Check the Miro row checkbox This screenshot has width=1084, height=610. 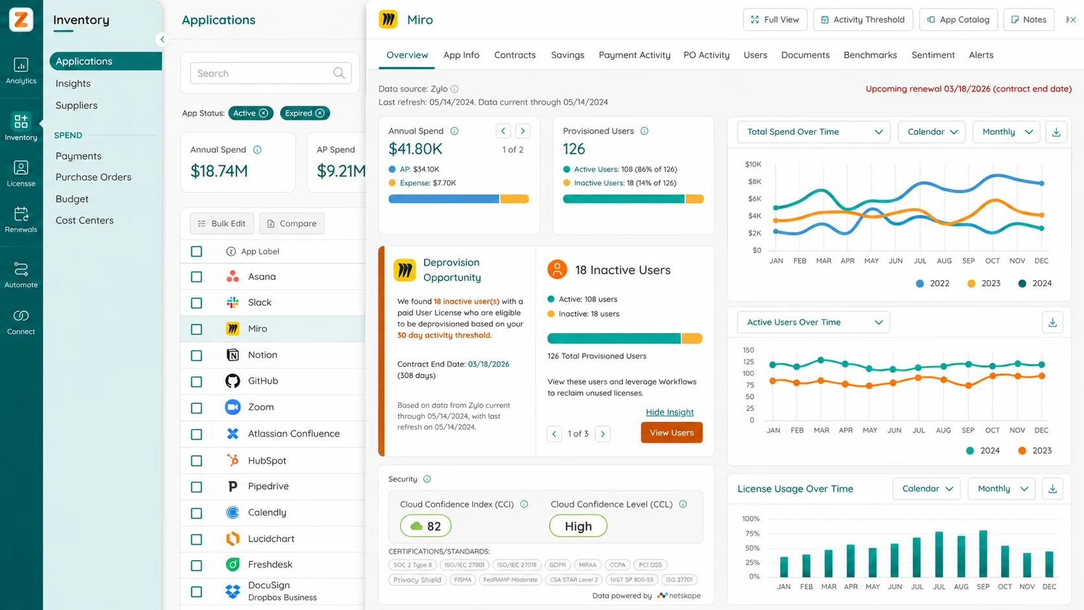(196, 329)
